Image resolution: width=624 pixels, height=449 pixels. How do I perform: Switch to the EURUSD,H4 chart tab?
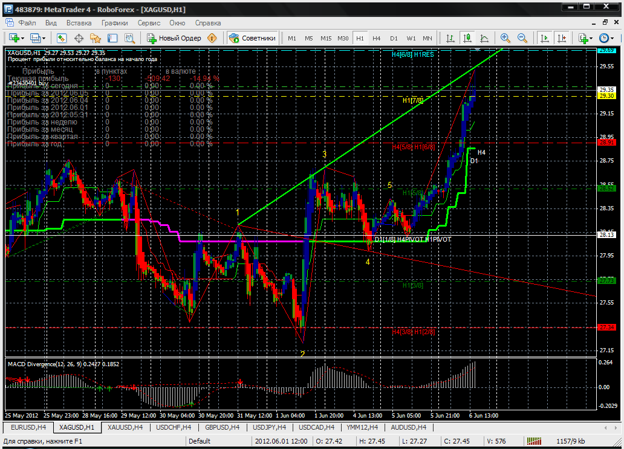[x=28, y=427]
